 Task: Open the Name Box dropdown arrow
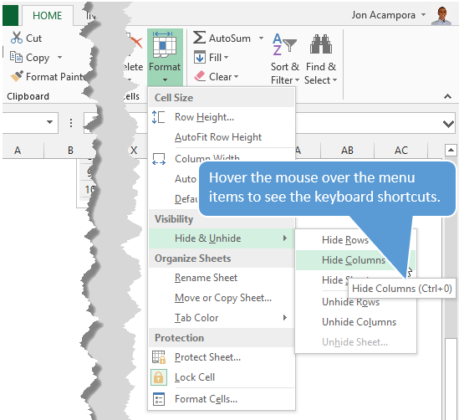[x=50, y=122]
